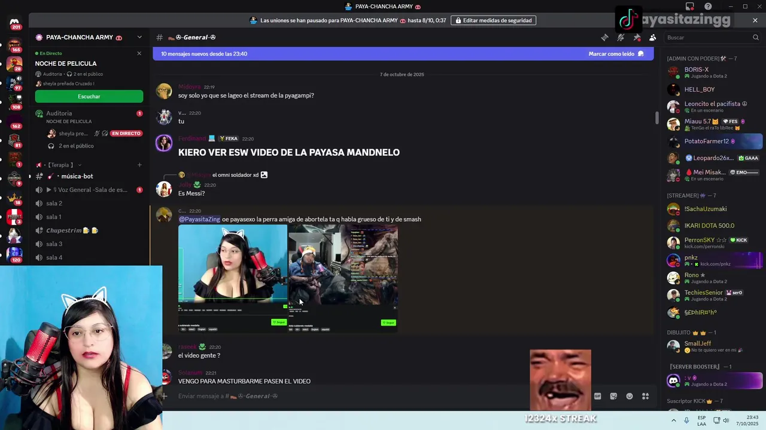Viewport: 766px width, 430px height.
Task: Open the taskbar clock 23:43
Action: point(747,420)
